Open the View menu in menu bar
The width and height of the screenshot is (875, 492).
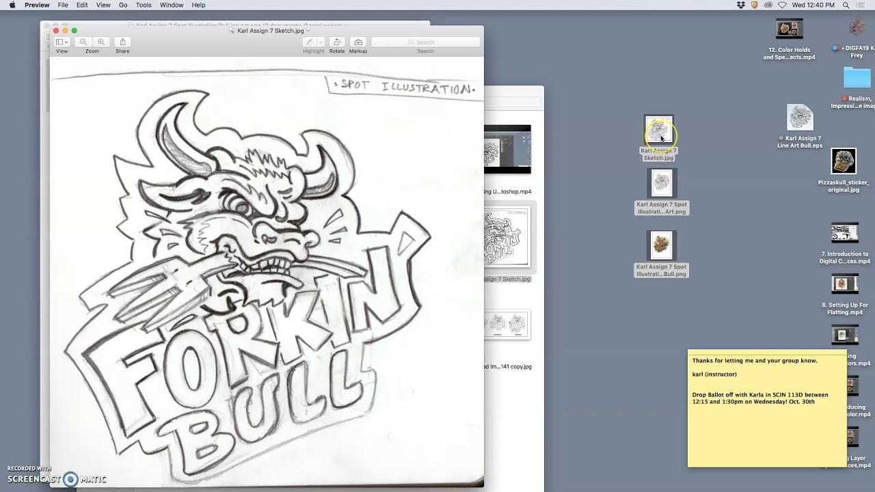tap(103, 5)
